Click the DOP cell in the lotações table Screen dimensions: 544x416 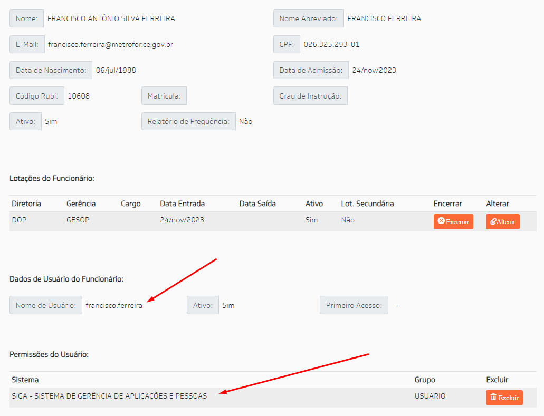(x=19, y=220)
